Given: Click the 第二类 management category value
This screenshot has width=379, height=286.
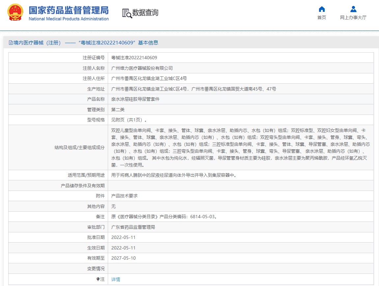Looking at the screenshot, I should pos(118,110).
